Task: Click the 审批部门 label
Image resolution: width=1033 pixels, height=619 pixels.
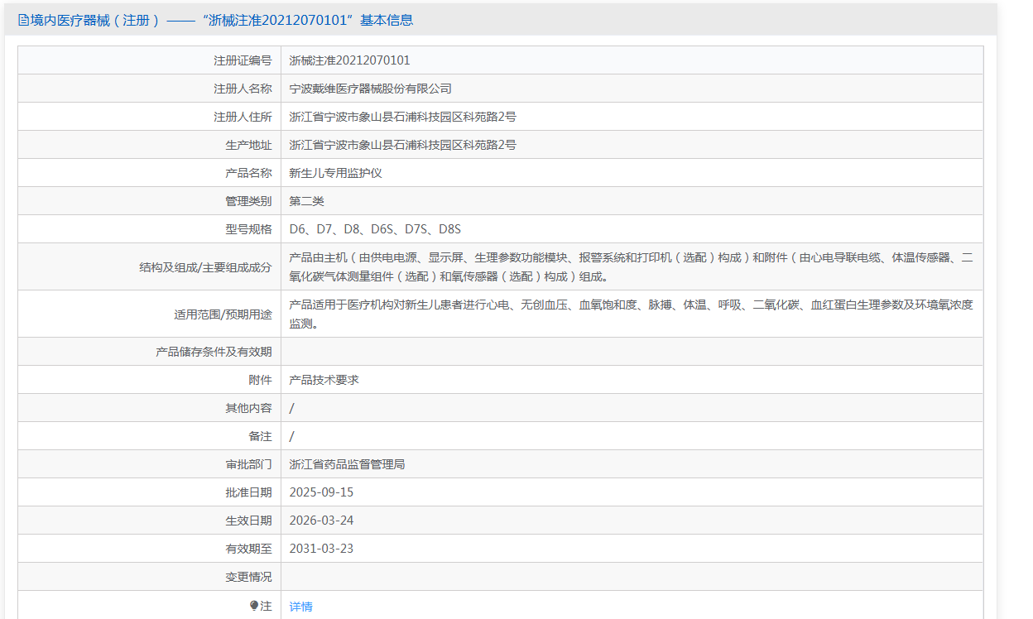Action: pyautogui.click(x=248, y=464)
